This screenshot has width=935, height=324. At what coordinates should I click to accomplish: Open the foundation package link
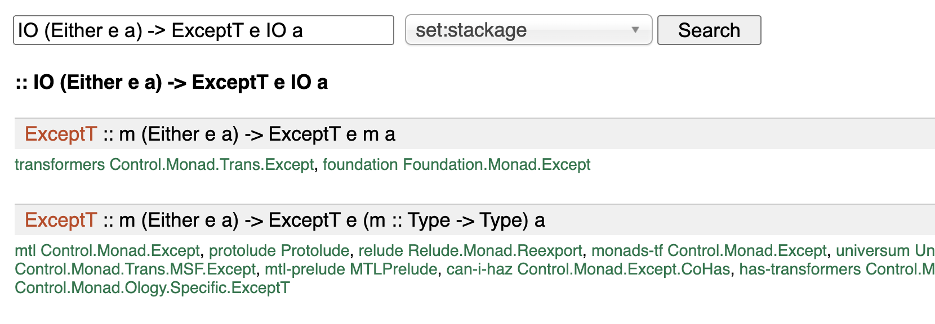coord(360,165)
